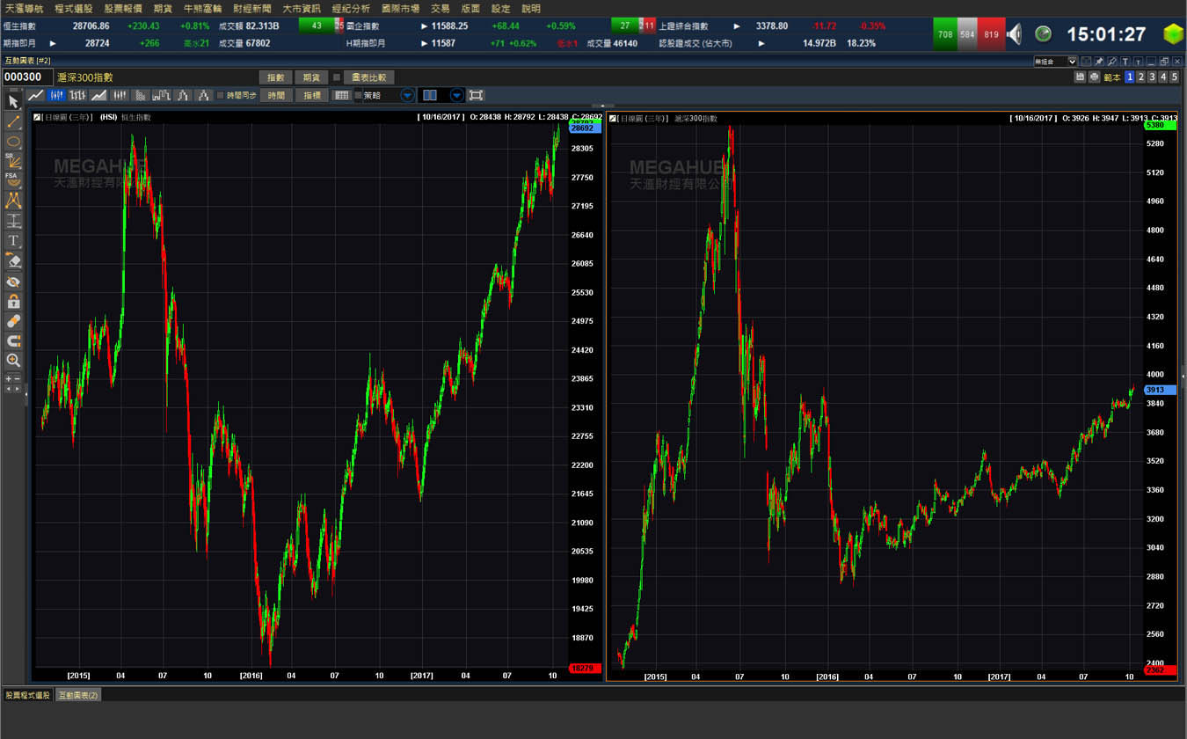Screen dimensions: 1187x739
Task: Select the FSA Fibonacci arc tool
Action: coord(13,180)
